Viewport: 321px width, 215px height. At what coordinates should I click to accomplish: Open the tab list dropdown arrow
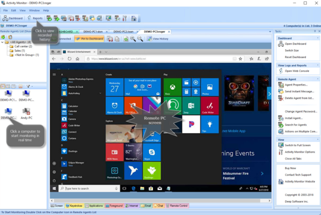click(270, 32)
